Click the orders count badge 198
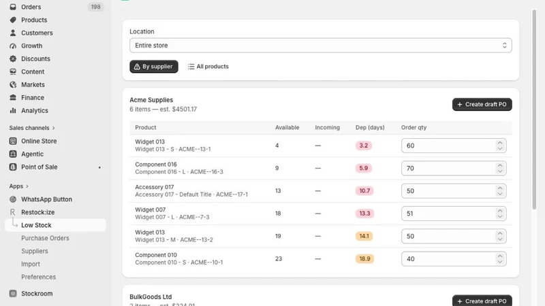545x306 pixels. (x=95, y=7)
